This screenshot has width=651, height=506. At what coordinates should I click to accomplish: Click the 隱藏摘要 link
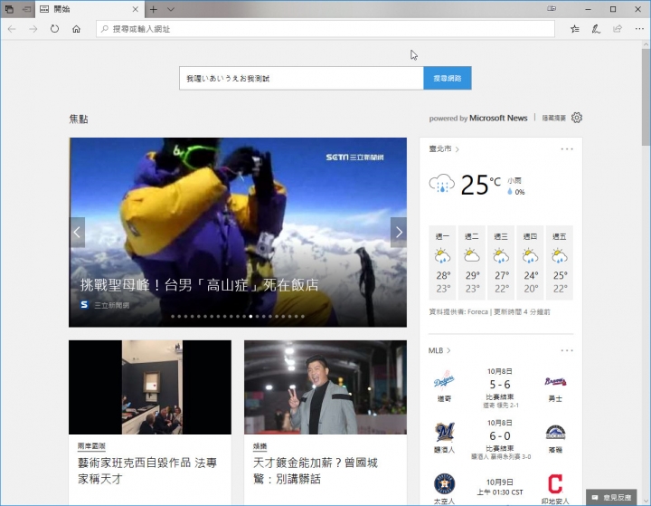[x=554, y=118]
